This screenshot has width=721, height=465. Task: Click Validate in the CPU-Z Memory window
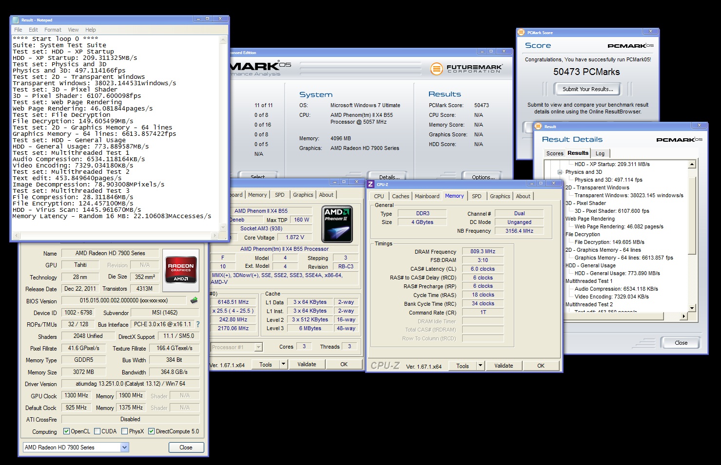pos(504,366)
